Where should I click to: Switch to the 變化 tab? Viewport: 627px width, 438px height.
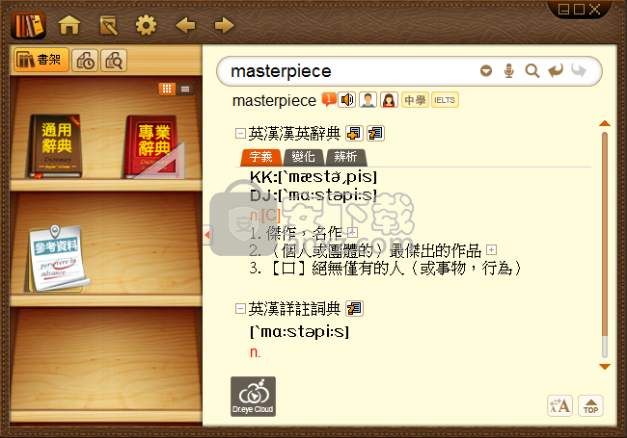(303, 157)
